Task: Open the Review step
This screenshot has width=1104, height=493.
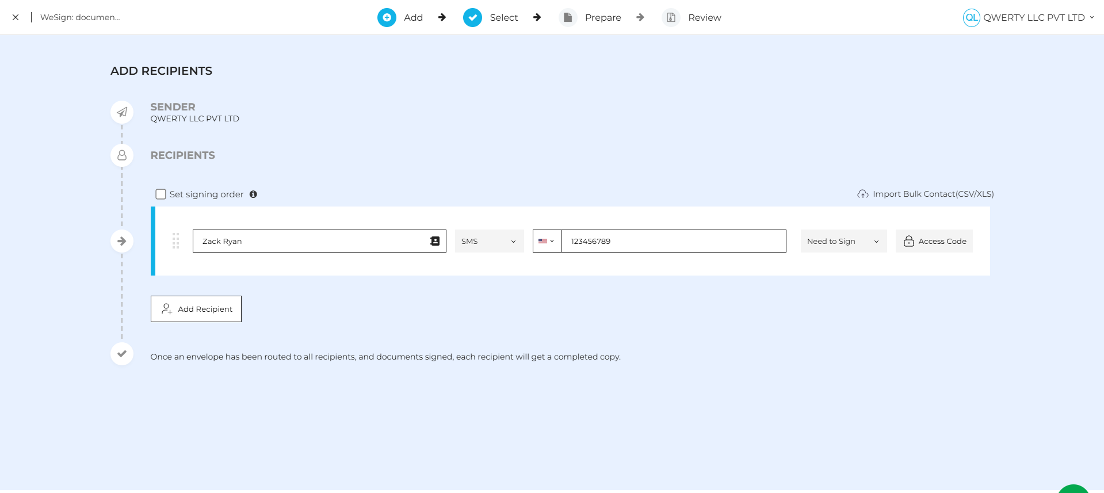Action: pyautogui.click(x=692, y=18)
